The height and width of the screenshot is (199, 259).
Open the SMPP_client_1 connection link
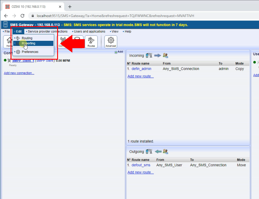pyautogui.click(x=23, y=61)
